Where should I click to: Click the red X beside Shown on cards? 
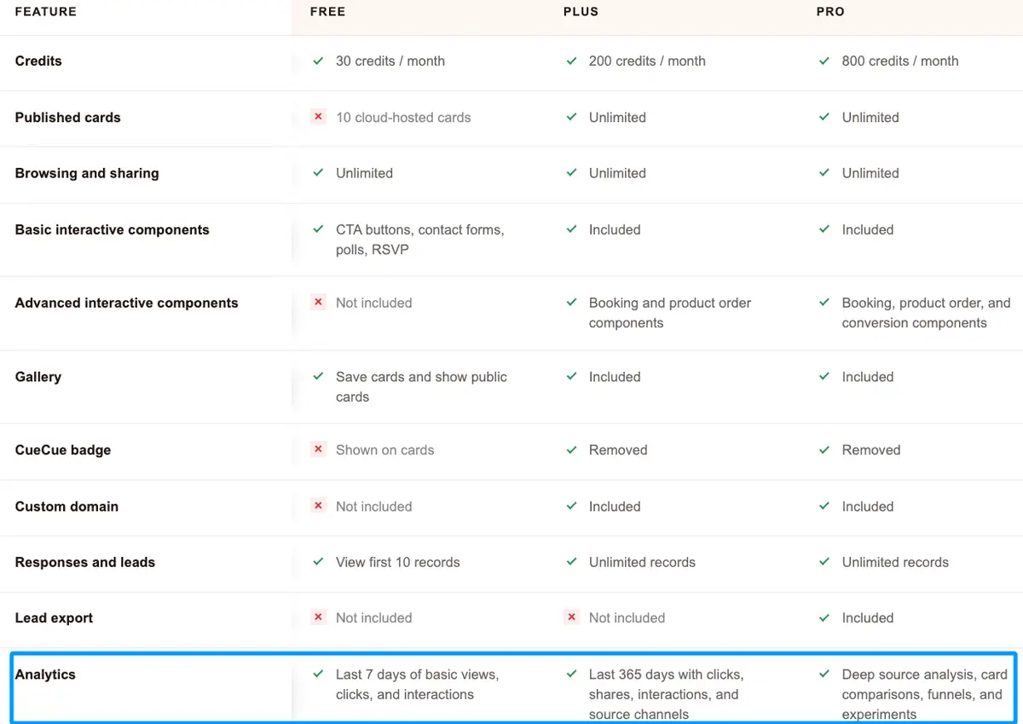[318, 449]
